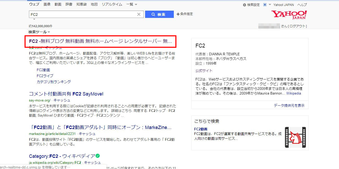Open the Wikipedia source link in the FC2 panel
The width and height of the screenshot is (339, 169).
[x=294, y=93]
